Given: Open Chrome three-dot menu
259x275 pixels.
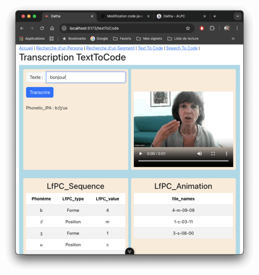Looking at the screenshot, I should pyautogui.click(x=237, y=28).
